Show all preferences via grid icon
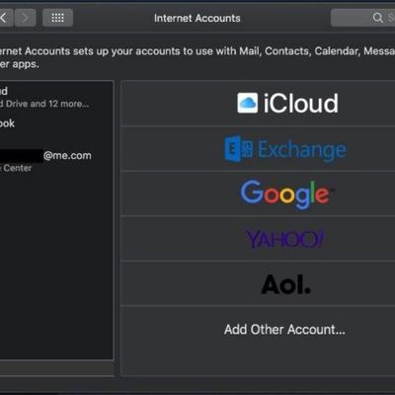395x395 pixels. pyautogui.click(x=57, y=18)
